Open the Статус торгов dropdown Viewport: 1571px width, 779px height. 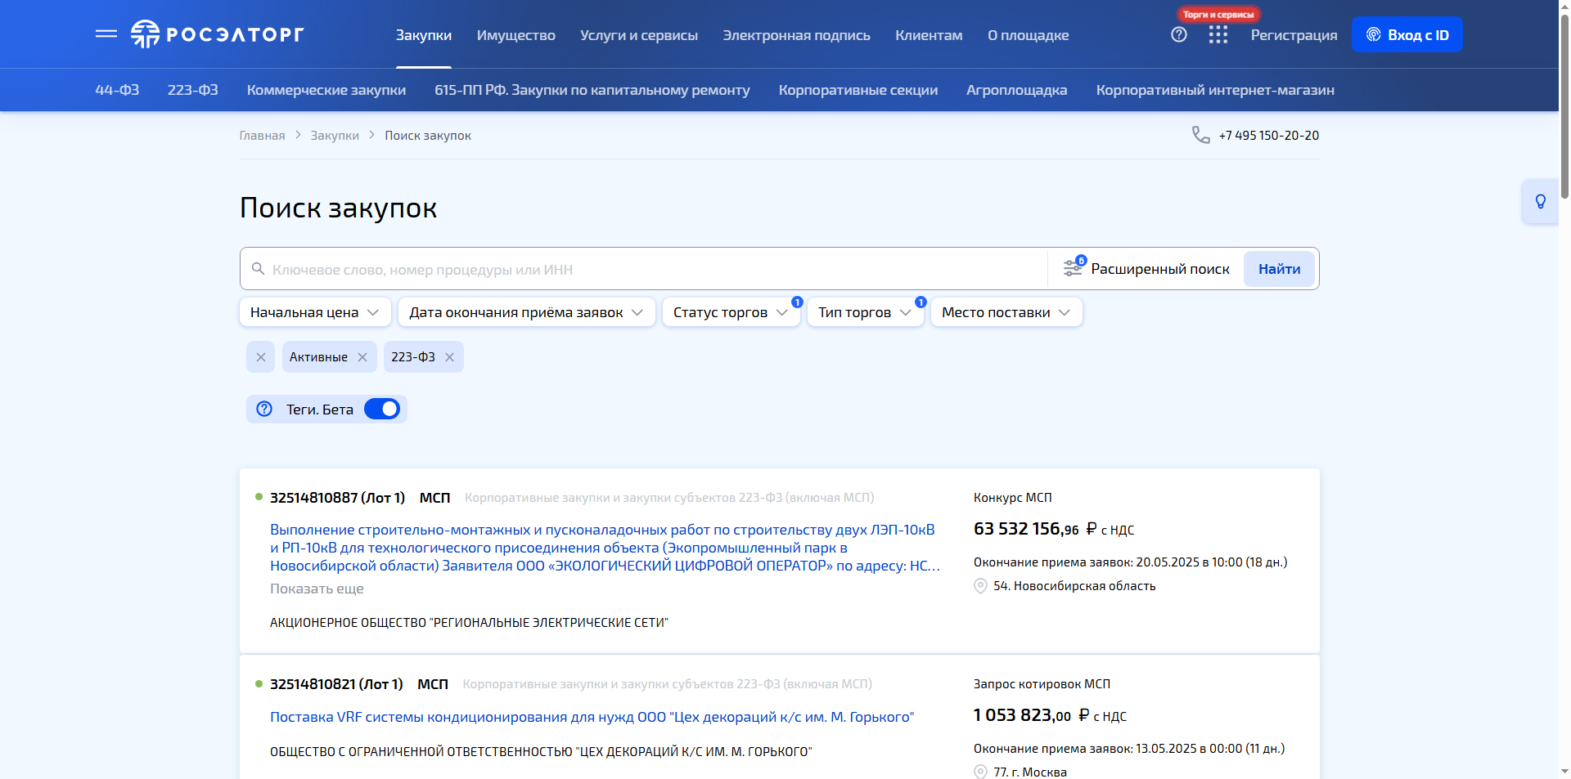tap(731, 312)
